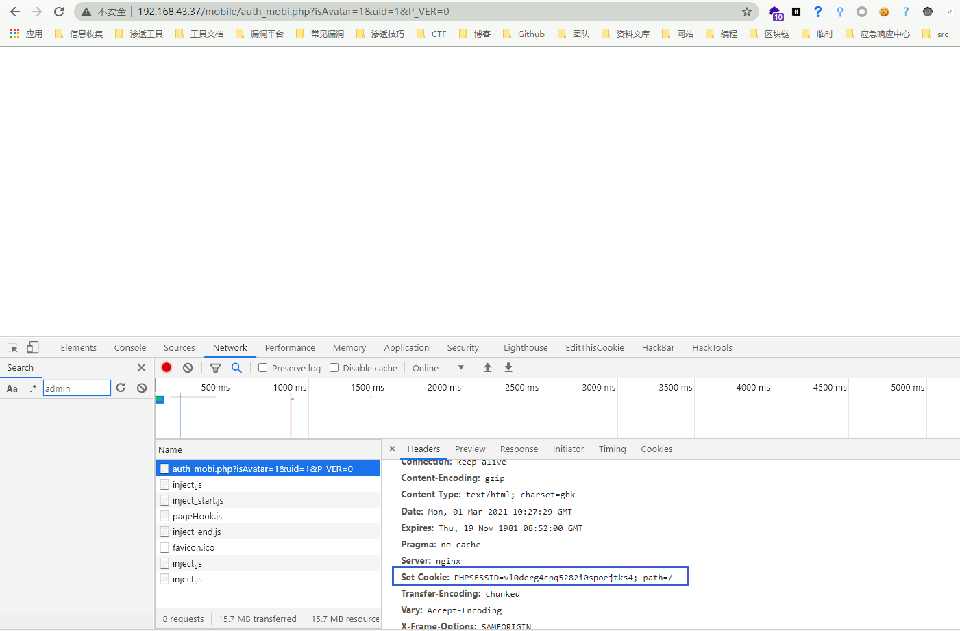The height and width of the screenshot is (631, 960).
Task: Open the Response tab of the request
Action: (519, 449)
